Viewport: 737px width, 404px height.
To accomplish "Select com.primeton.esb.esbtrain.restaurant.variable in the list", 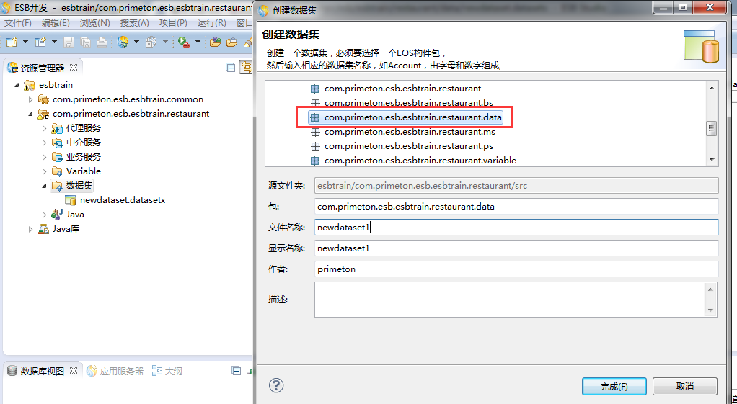I will (420, 161).
